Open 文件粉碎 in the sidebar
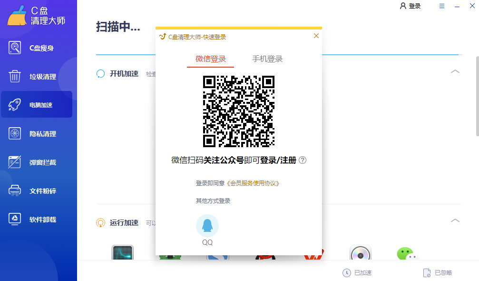Image resolution: width=479 pixels, height=281 pixels. point(37,191)
